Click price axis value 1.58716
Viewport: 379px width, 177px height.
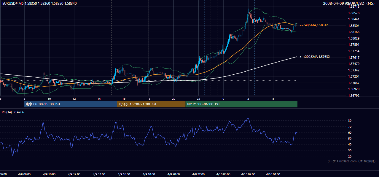354,6
